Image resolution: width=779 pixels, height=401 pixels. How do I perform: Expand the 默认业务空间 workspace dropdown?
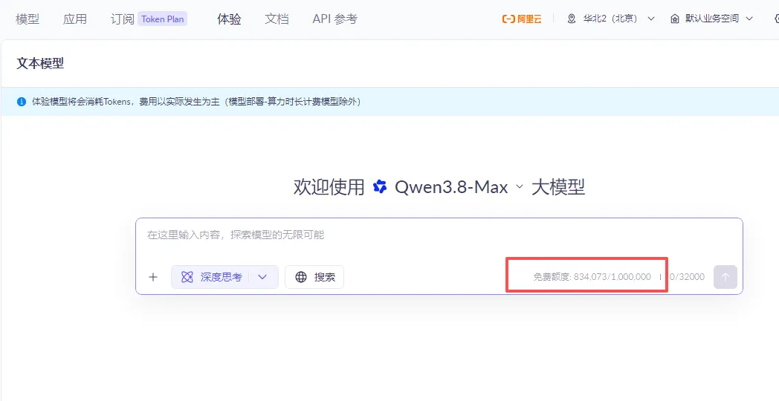pos(712,19)
